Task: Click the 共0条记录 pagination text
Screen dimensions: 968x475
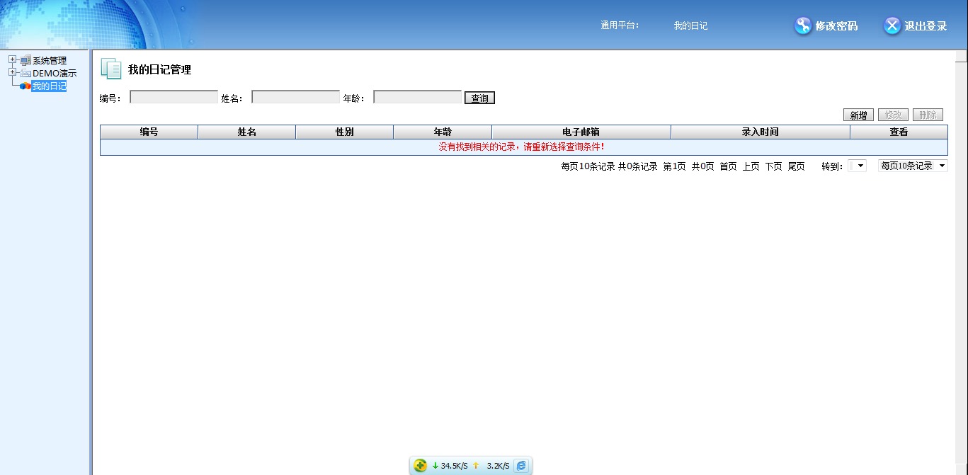Action: pyautogui.click(x=638, y=166)
